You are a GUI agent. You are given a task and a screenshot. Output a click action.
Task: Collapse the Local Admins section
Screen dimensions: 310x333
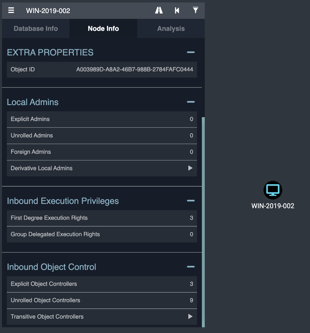(191, 102)
